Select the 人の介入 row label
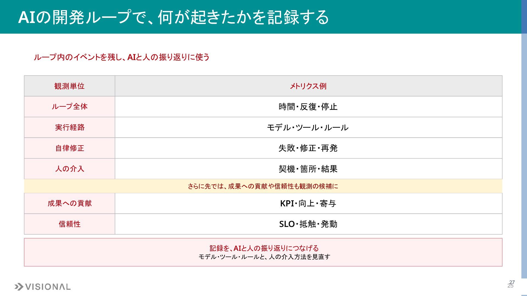The width and height of the screenshot is (527, 296). coord(69,169)
